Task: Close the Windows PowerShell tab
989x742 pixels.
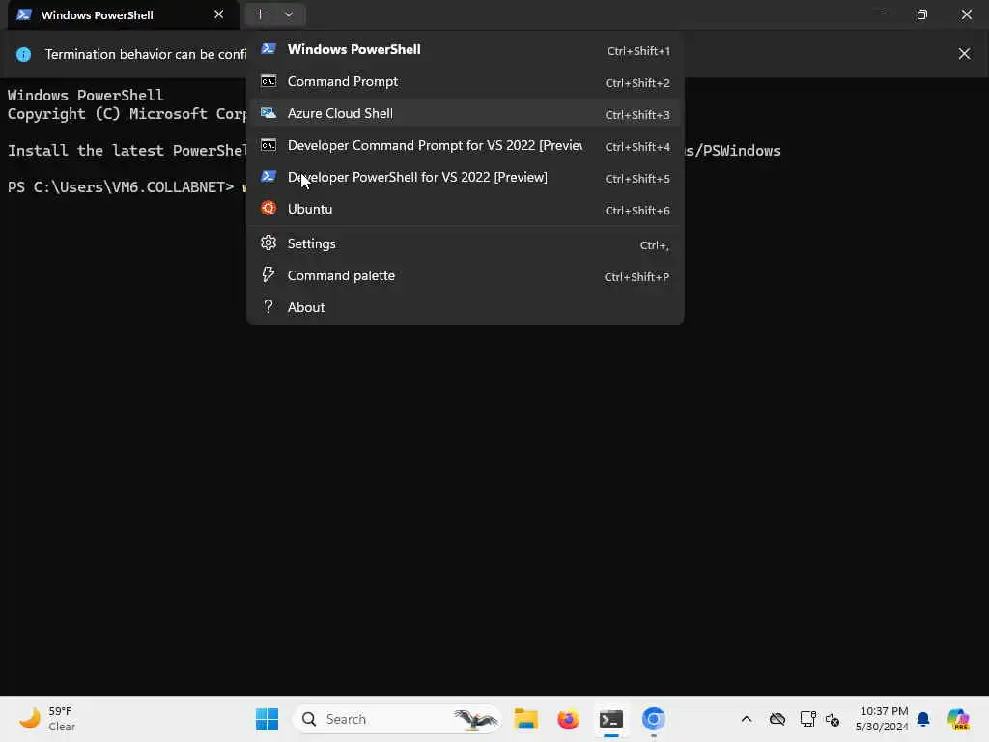Action: 219,14
